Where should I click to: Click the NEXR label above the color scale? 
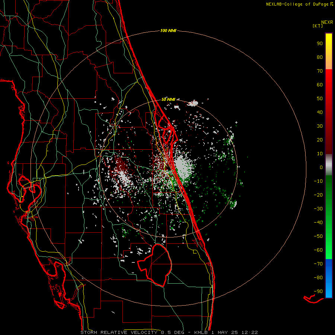coord(327,22)
